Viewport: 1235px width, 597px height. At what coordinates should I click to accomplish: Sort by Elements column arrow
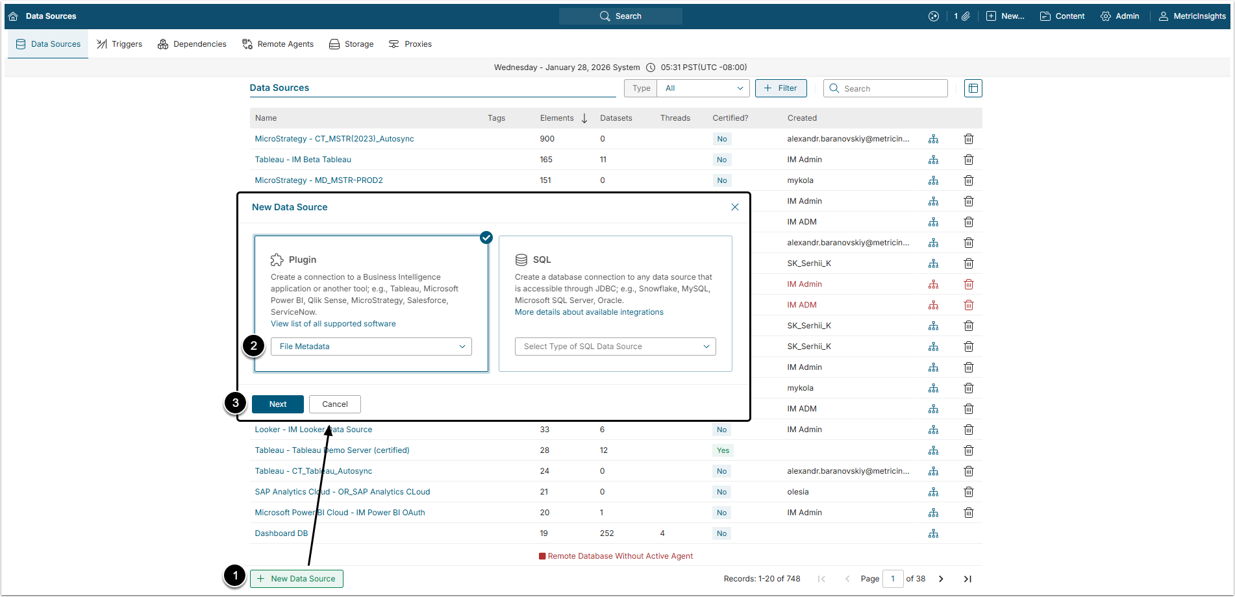point(584,118)
